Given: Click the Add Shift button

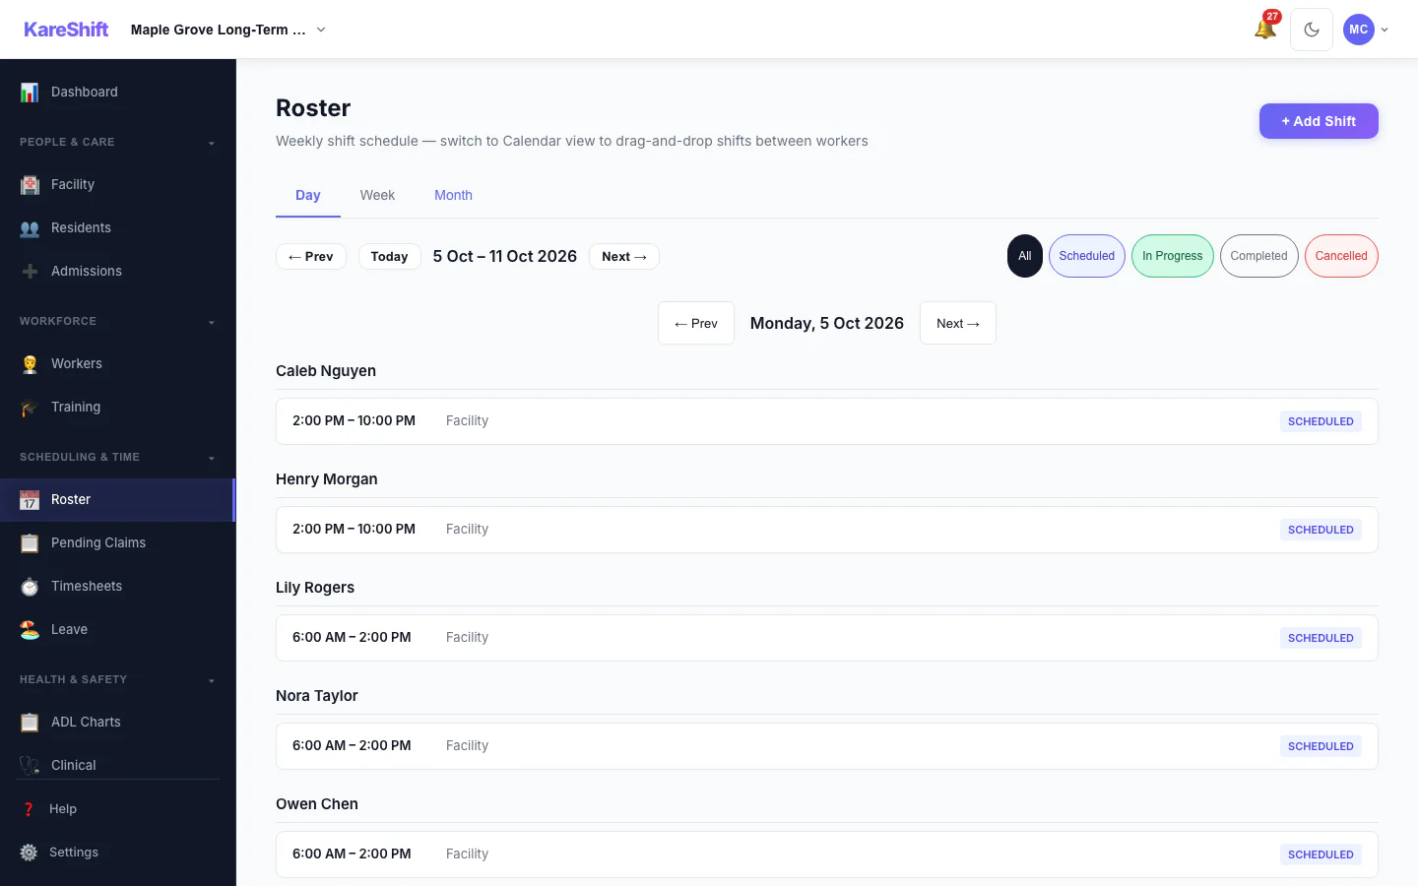Looking at the screenshot, I should [x=1319, y=121].
